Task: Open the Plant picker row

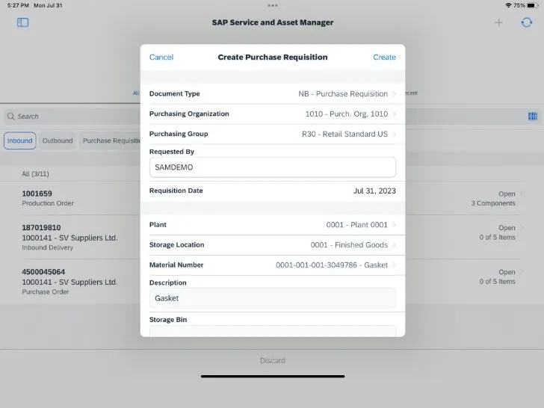Action: [x=273, y=225]
